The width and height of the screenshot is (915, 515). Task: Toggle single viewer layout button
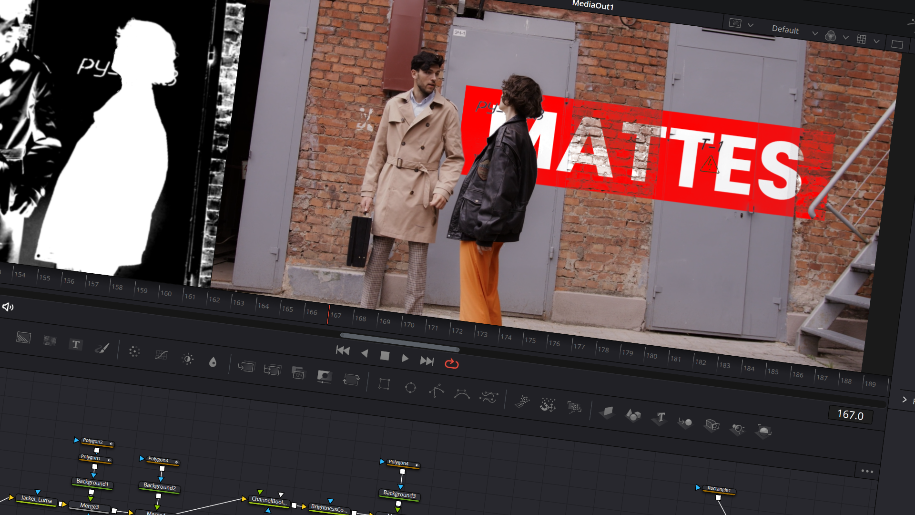(x=897, y=45)
